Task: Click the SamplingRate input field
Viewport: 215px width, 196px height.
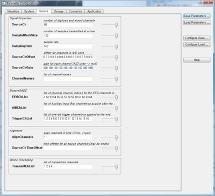Action: pos(68,46)
